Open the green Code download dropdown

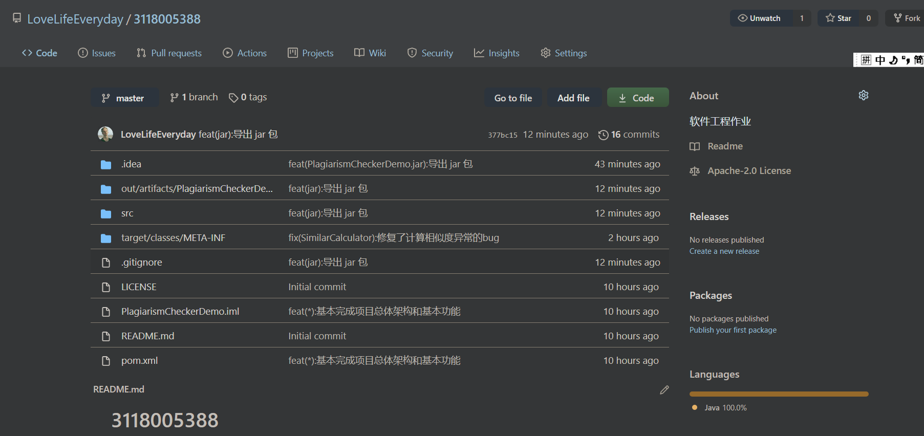pos(638,98)
